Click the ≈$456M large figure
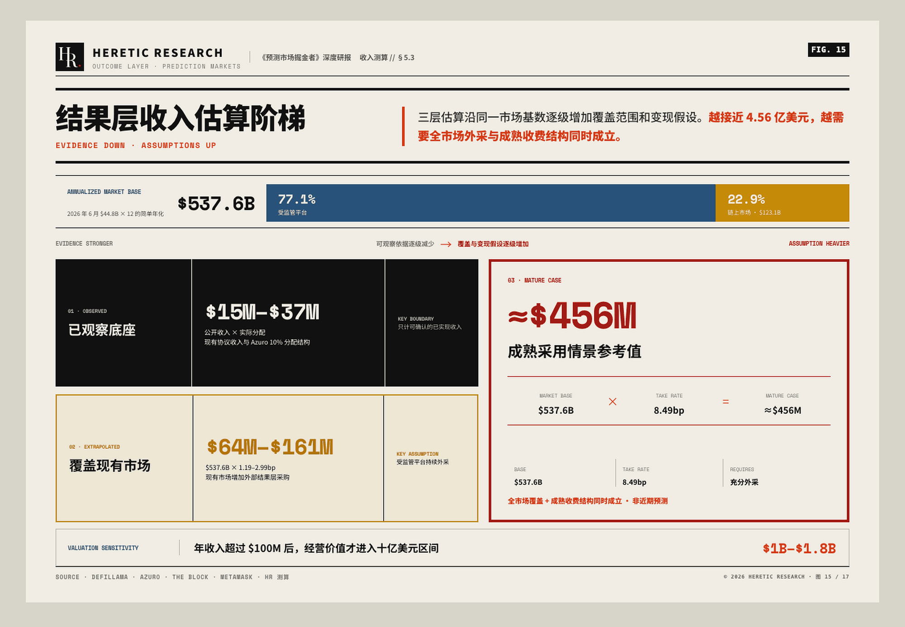Viewport: 905px width, 627px height. pyautogui.click(x=572, y=315)
